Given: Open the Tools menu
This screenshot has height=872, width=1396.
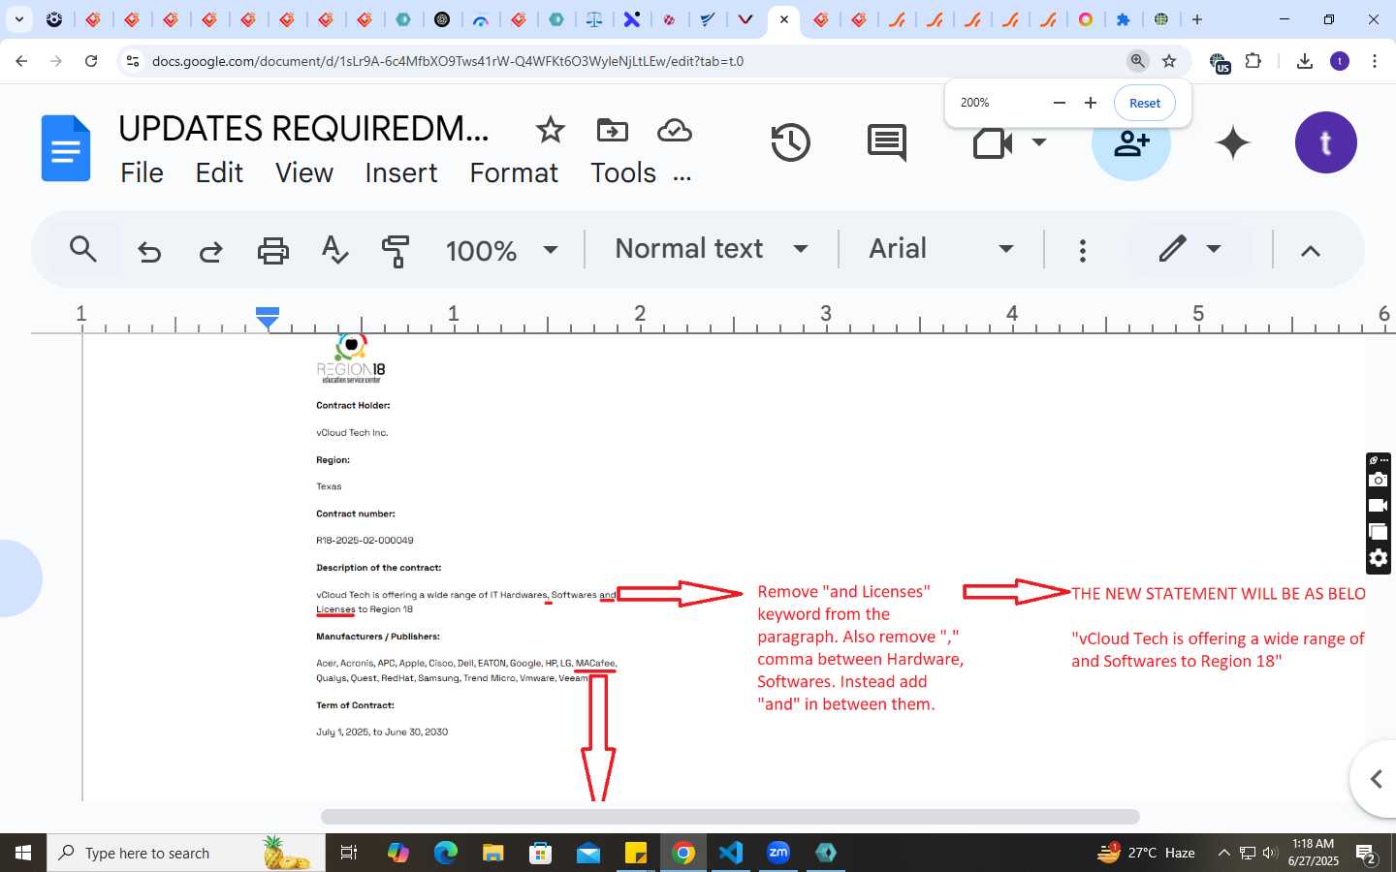Looking at the screenshot, I should (623, 172).
